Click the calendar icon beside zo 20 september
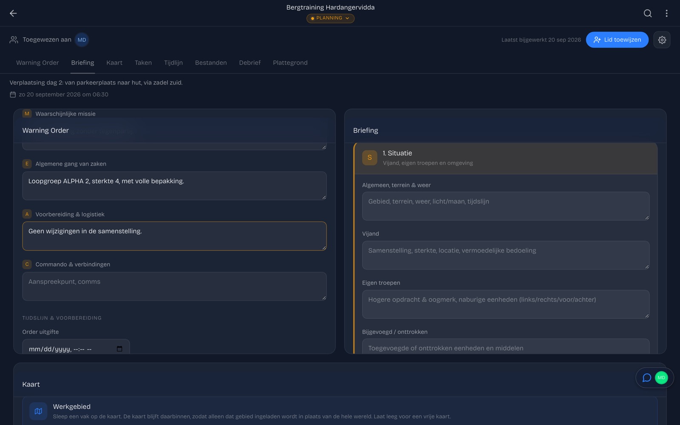680x425 pixels. (13, 94)
